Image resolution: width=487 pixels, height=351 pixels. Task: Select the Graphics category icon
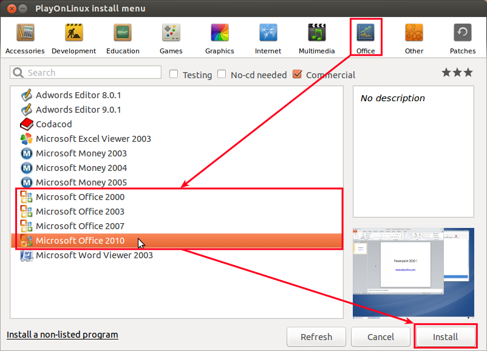tap(219, 33)
